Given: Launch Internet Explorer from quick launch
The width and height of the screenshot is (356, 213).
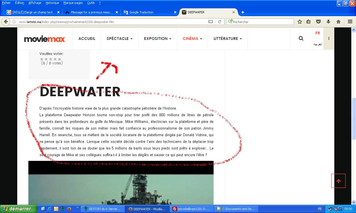Looking at the screenshot, I should (x=50, y=209).
